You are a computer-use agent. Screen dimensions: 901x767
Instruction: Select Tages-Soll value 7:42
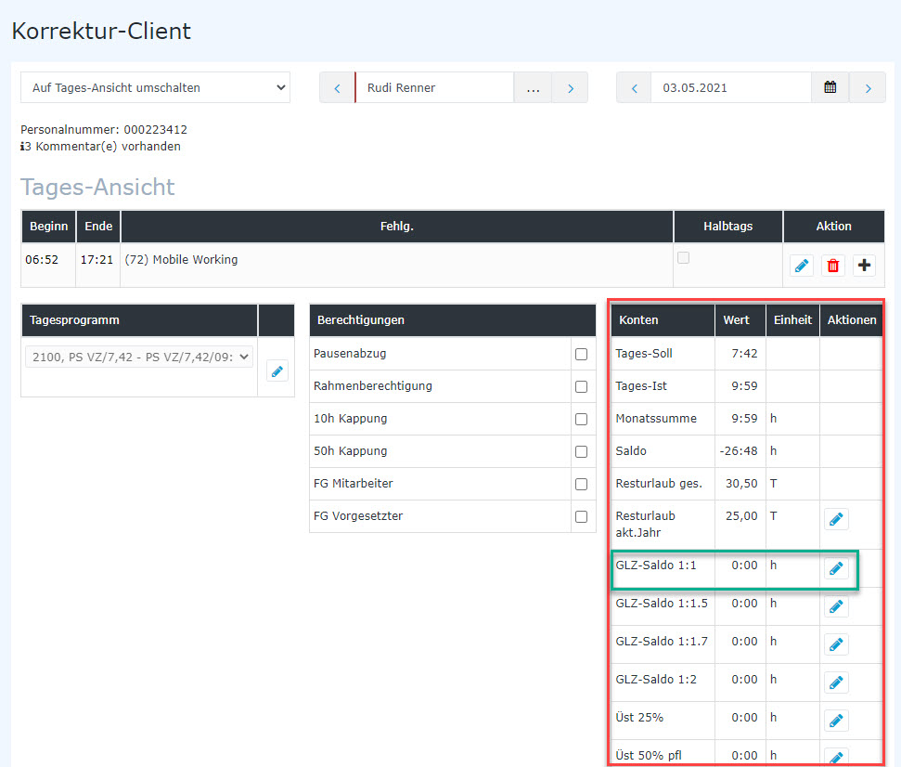tap(744, 354)
